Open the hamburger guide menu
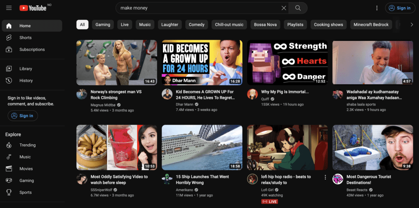This screenshot has width=419, height=208. (9, 8)
